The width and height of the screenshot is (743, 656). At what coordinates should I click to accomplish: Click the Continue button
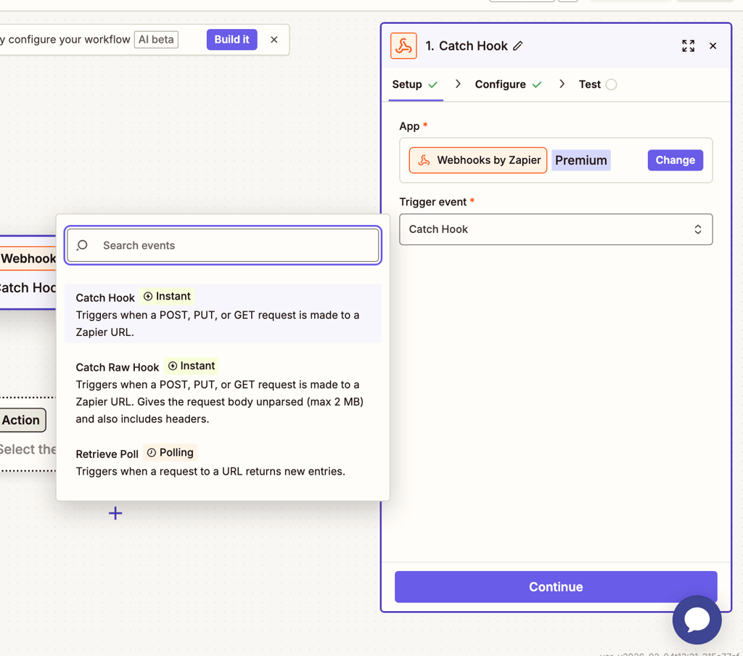555,587
